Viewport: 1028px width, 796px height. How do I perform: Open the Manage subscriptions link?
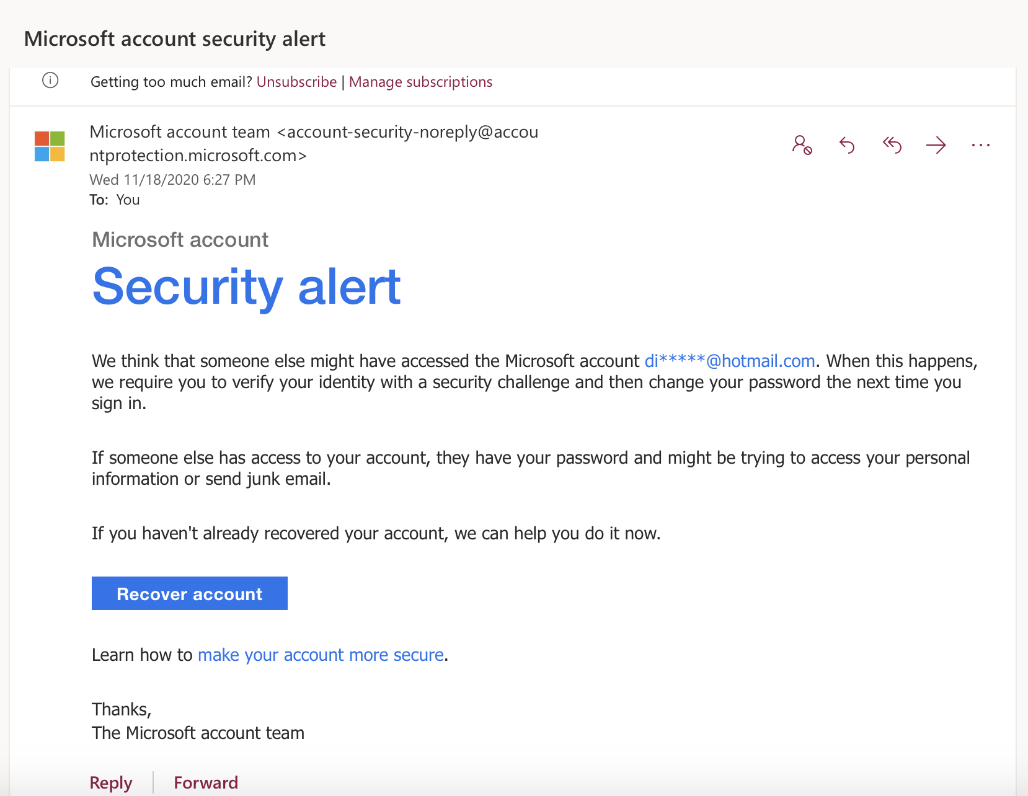tap(420, 82)
